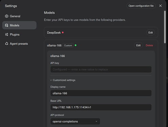The width and height of the screenshot is (168, 127).
Task: Select the Models settings section
Action: [19, 25]
